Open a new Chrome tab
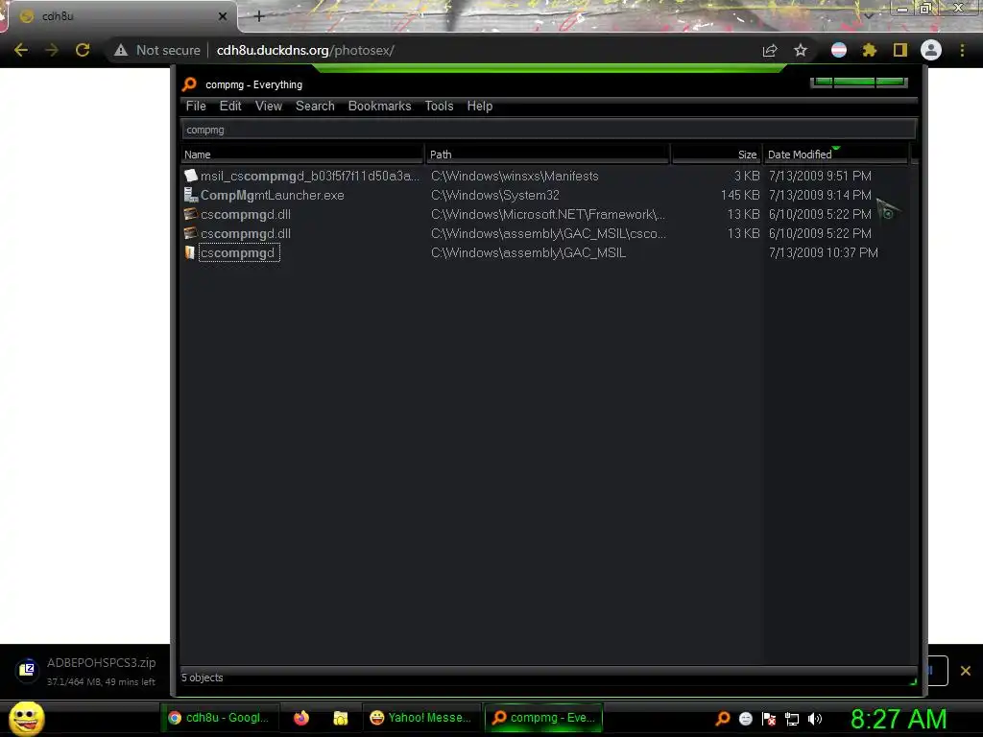Viewport: 983px width, 737px height. click(x=259, y=16)
